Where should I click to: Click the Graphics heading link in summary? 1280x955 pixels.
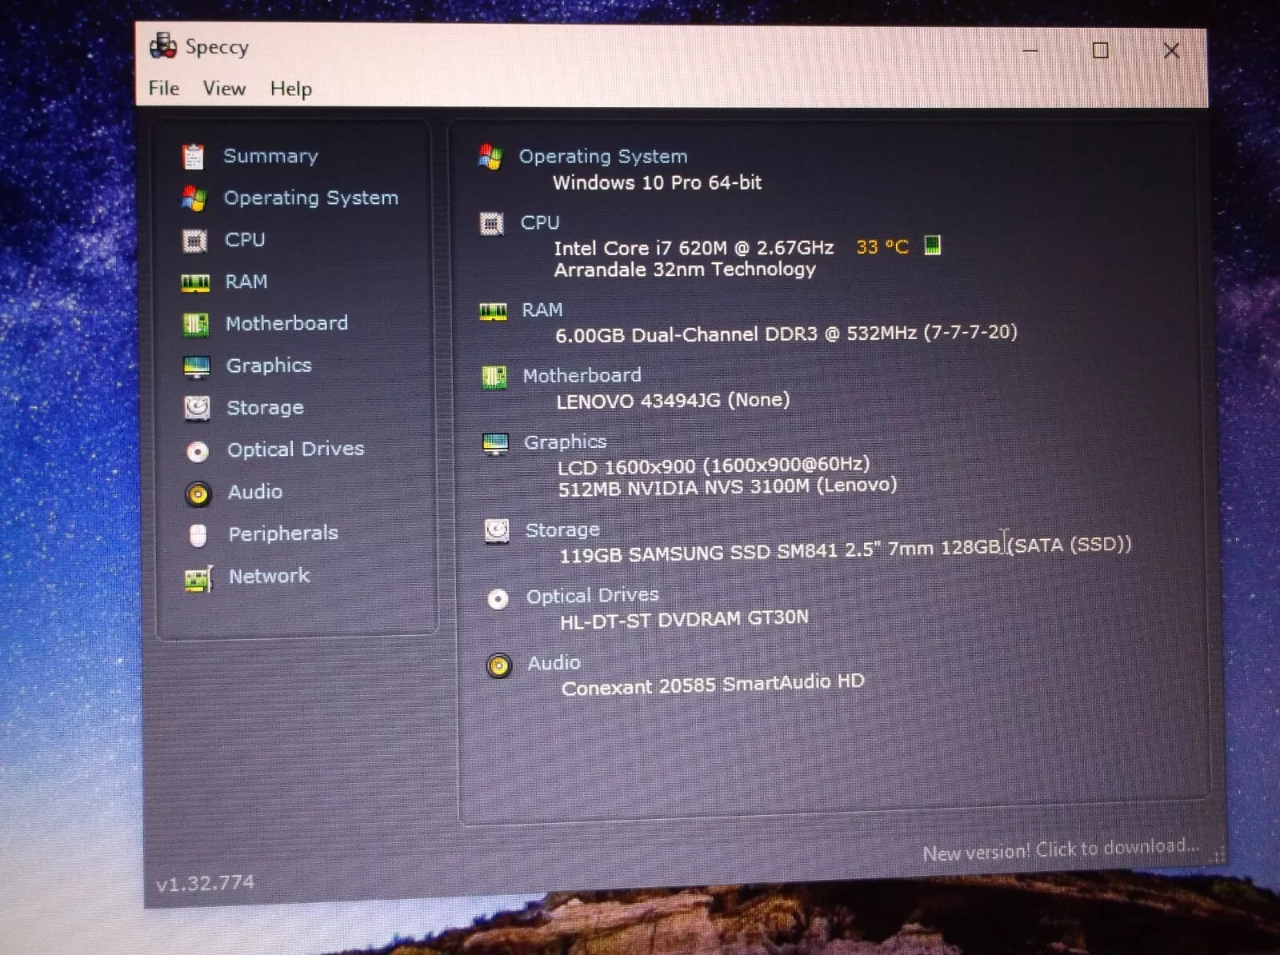click(x=566, y=442)
